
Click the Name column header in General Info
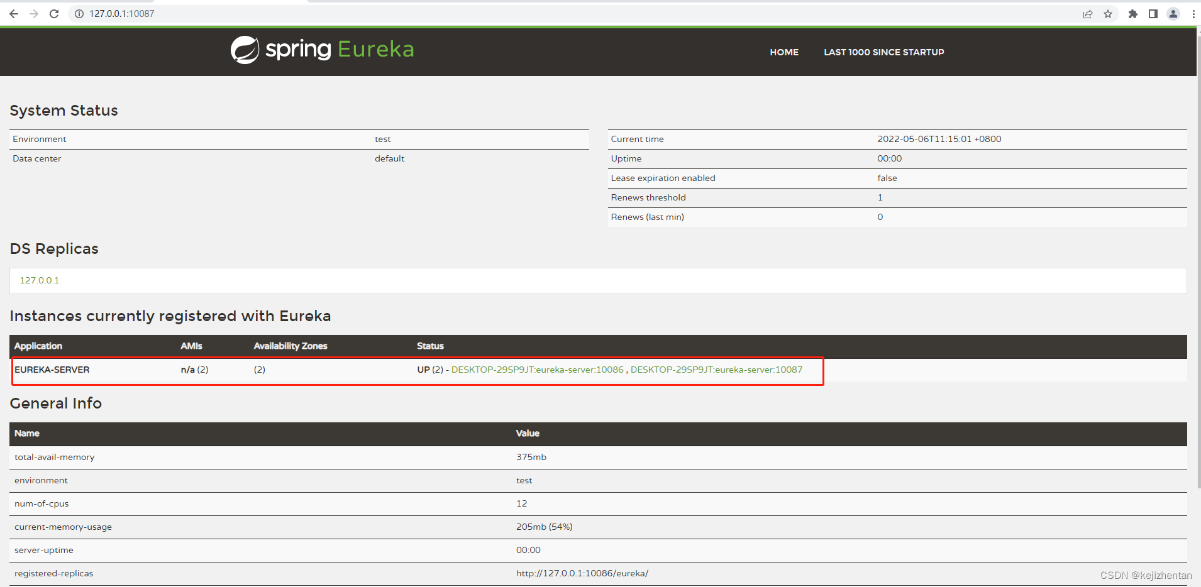point(27,433)
